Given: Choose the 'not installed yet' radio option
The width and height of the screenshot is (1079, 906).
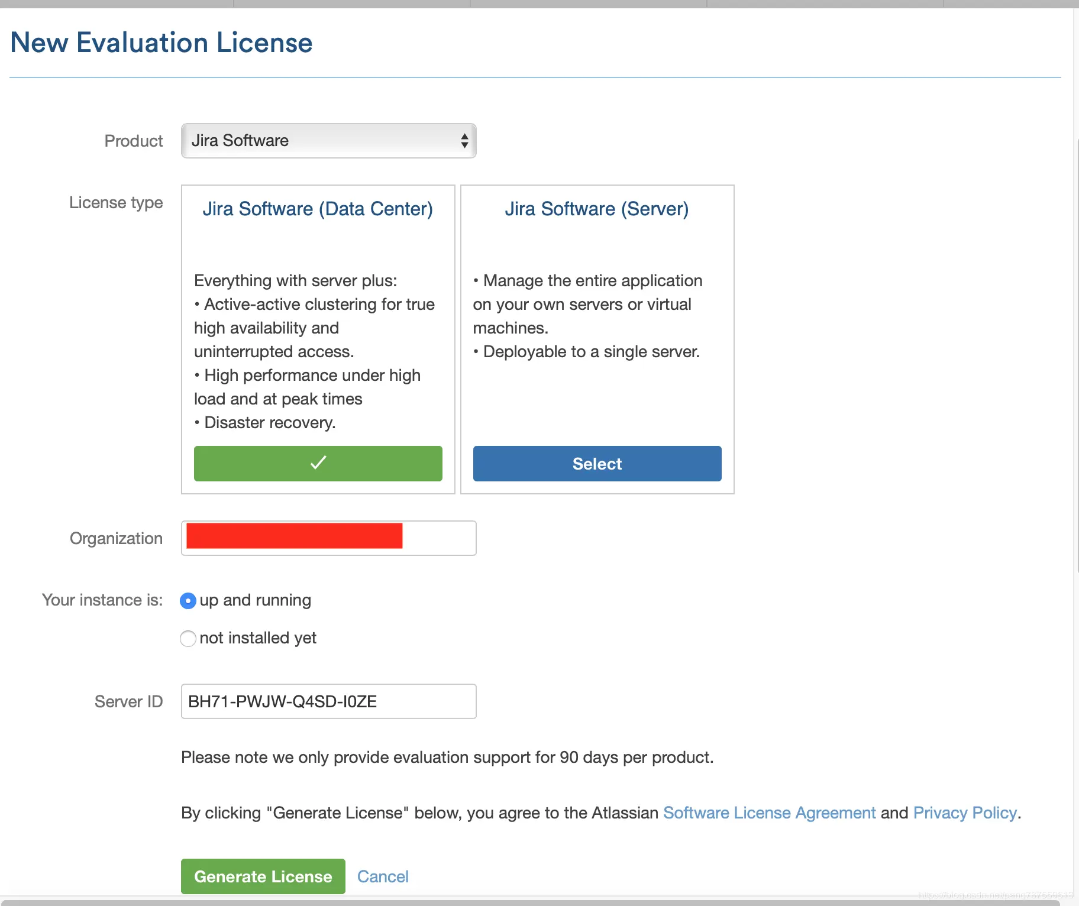Looking at the screenshot, I should [188, 639].
